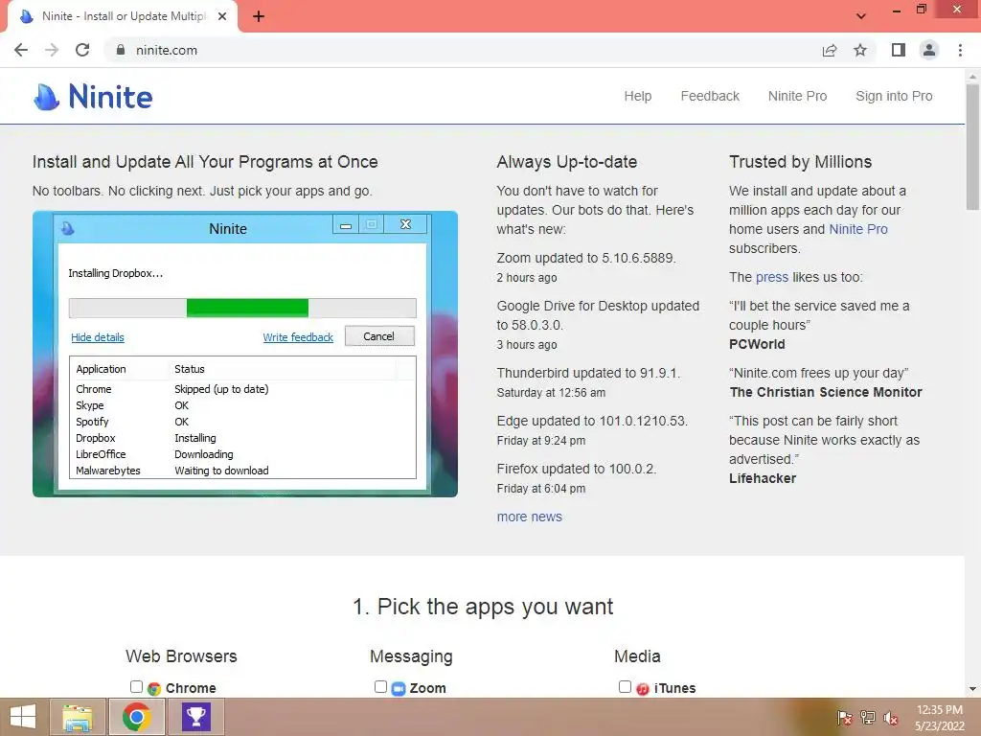Image resolution: width=981 pixels, height=736 pixels.
Task: Open the browser side panel icon
Action: coord(899,50)
